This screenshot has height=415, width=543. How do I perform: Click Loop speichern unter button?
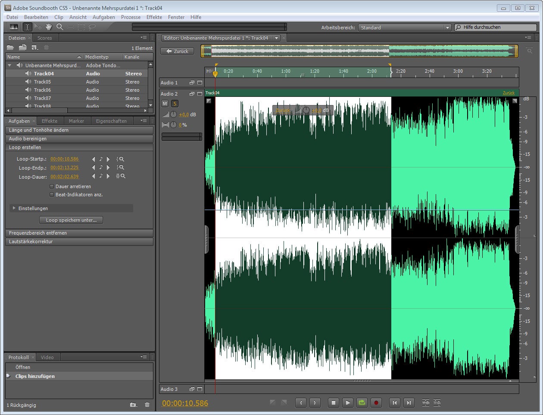[71, 220]
